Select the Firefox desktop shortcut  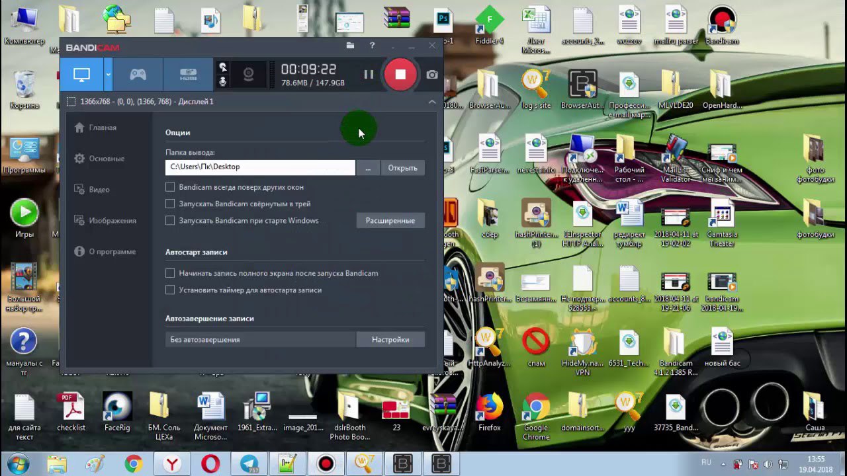[490, 413]
